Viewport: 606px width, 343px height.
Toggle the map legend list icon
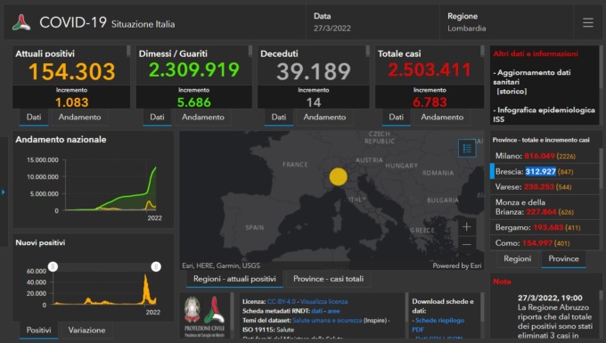click(x=467, y=148)
